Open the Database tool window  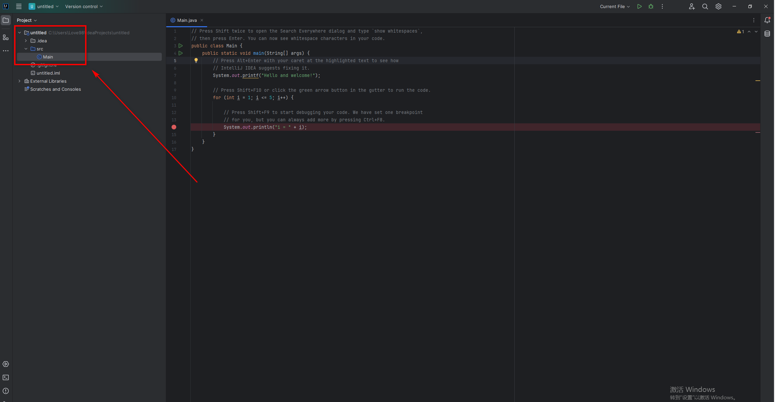(767, 34)
